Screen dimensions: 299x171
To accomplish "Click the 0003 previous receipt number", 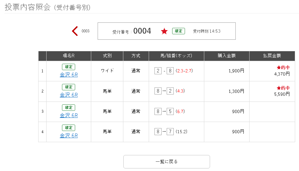I will pyautogui.click(x=85, y=31).
